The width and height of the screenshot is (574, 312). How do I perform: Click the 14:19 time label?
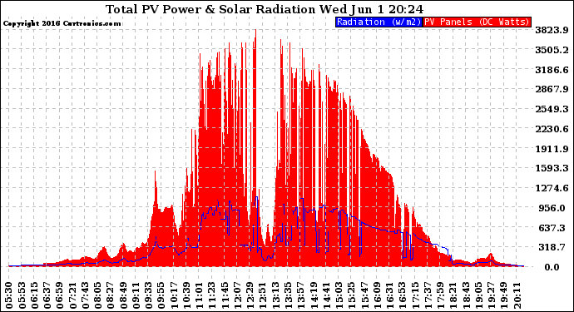(314, 295)
